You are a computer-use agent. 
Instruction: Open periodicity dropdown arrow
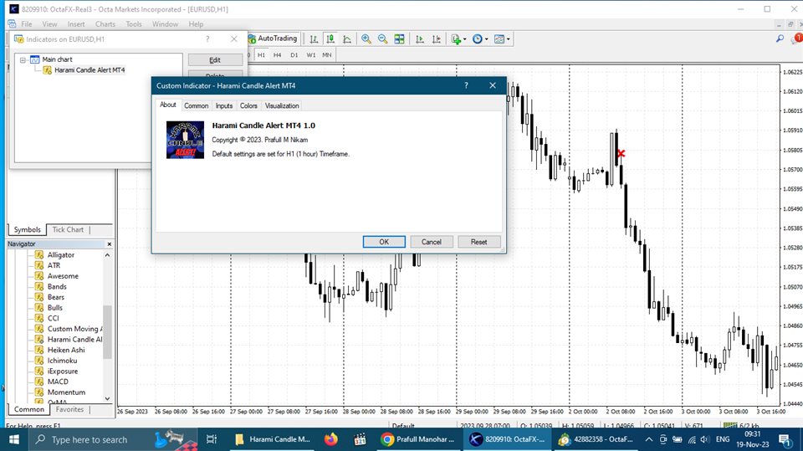pyautogui.click(x=486, y=39)
